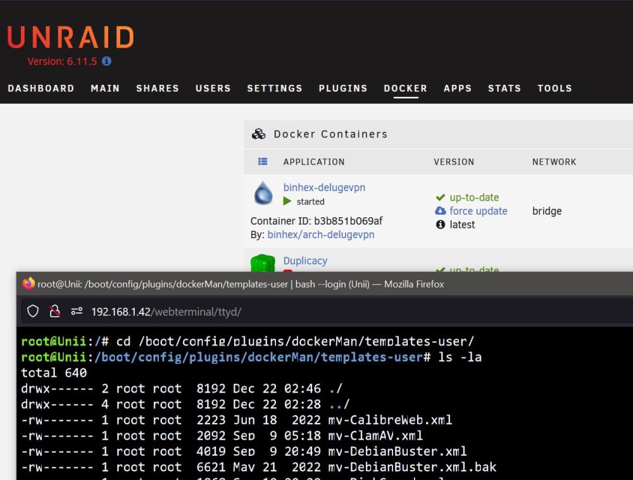Image resolution: width=633 pixels, height=480 pixels.
Task: Open the binhex-delugevpn container link
Action: coord(324,187)
